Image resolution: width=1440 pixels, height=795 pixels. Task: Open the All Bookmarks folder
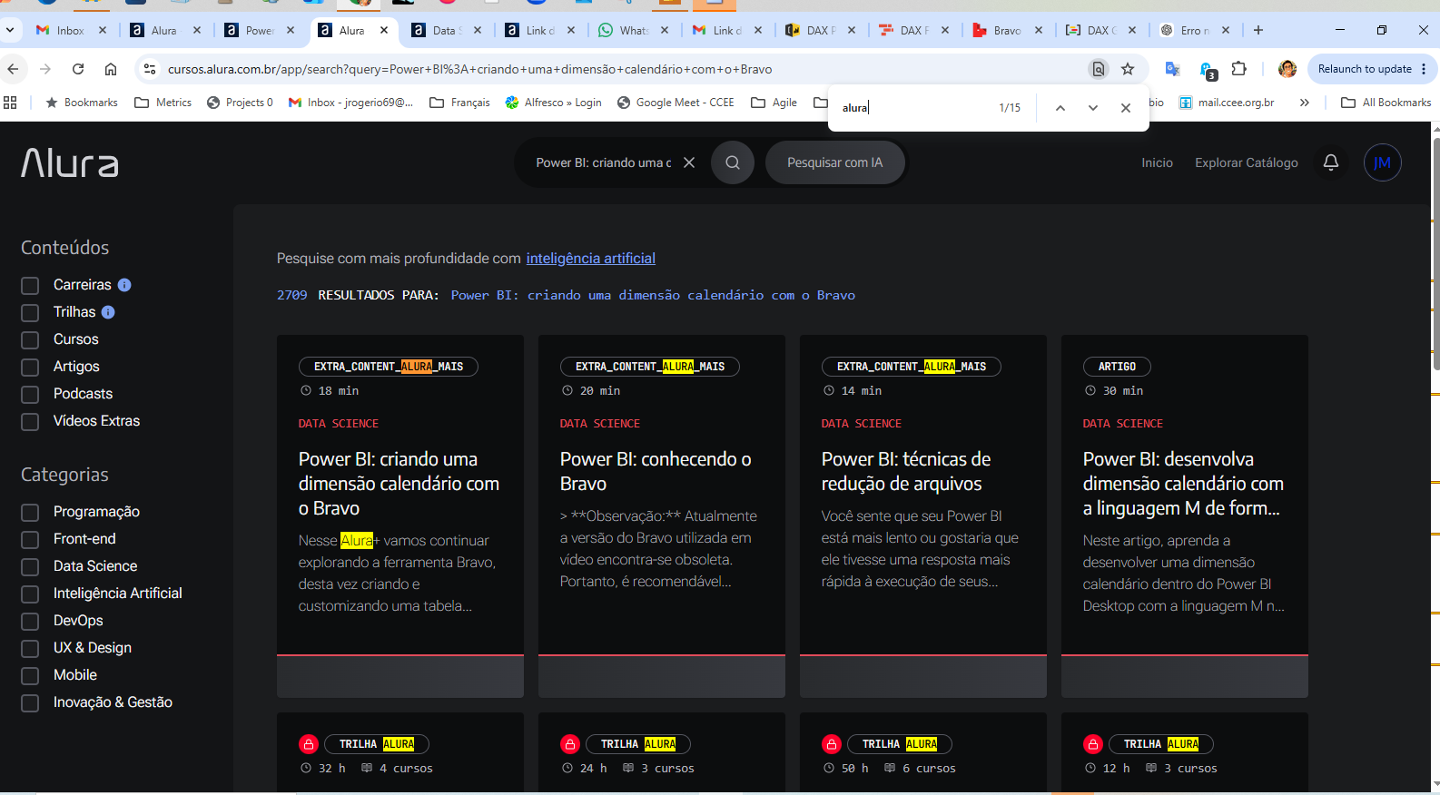1386,103
